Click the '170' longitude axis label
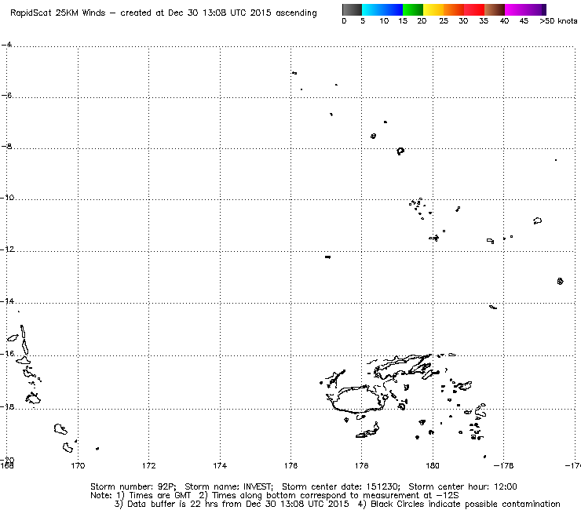The image size is (581, 510). pyautogui.click(x=78, y=465)
